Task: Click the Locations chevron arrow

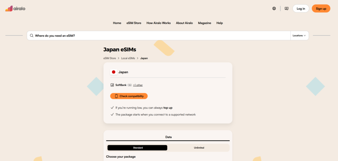Action: pos(305,36)
